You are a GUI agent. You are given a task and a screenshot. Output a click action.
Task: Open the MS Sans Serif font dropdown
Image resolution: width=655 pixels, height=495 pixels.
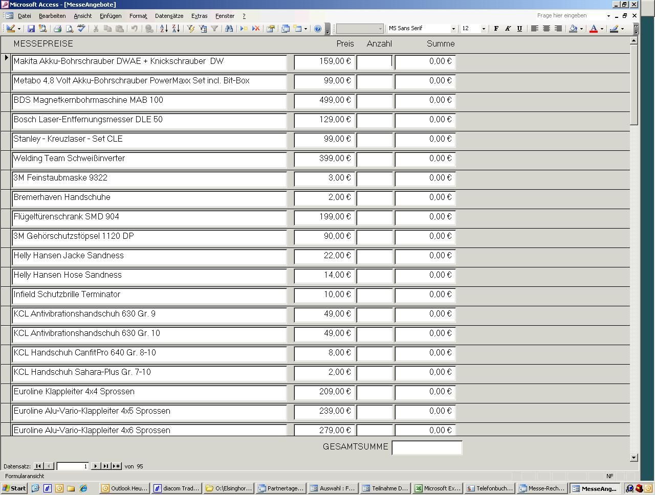tap(453, 29)
